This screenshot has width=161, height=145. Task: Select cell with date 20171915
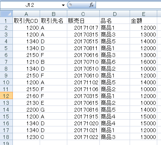click(83, 117)
